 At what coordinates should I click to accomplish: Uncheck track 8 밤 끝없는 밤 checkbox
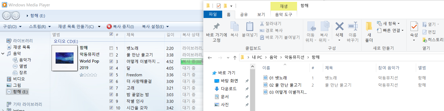111,95
